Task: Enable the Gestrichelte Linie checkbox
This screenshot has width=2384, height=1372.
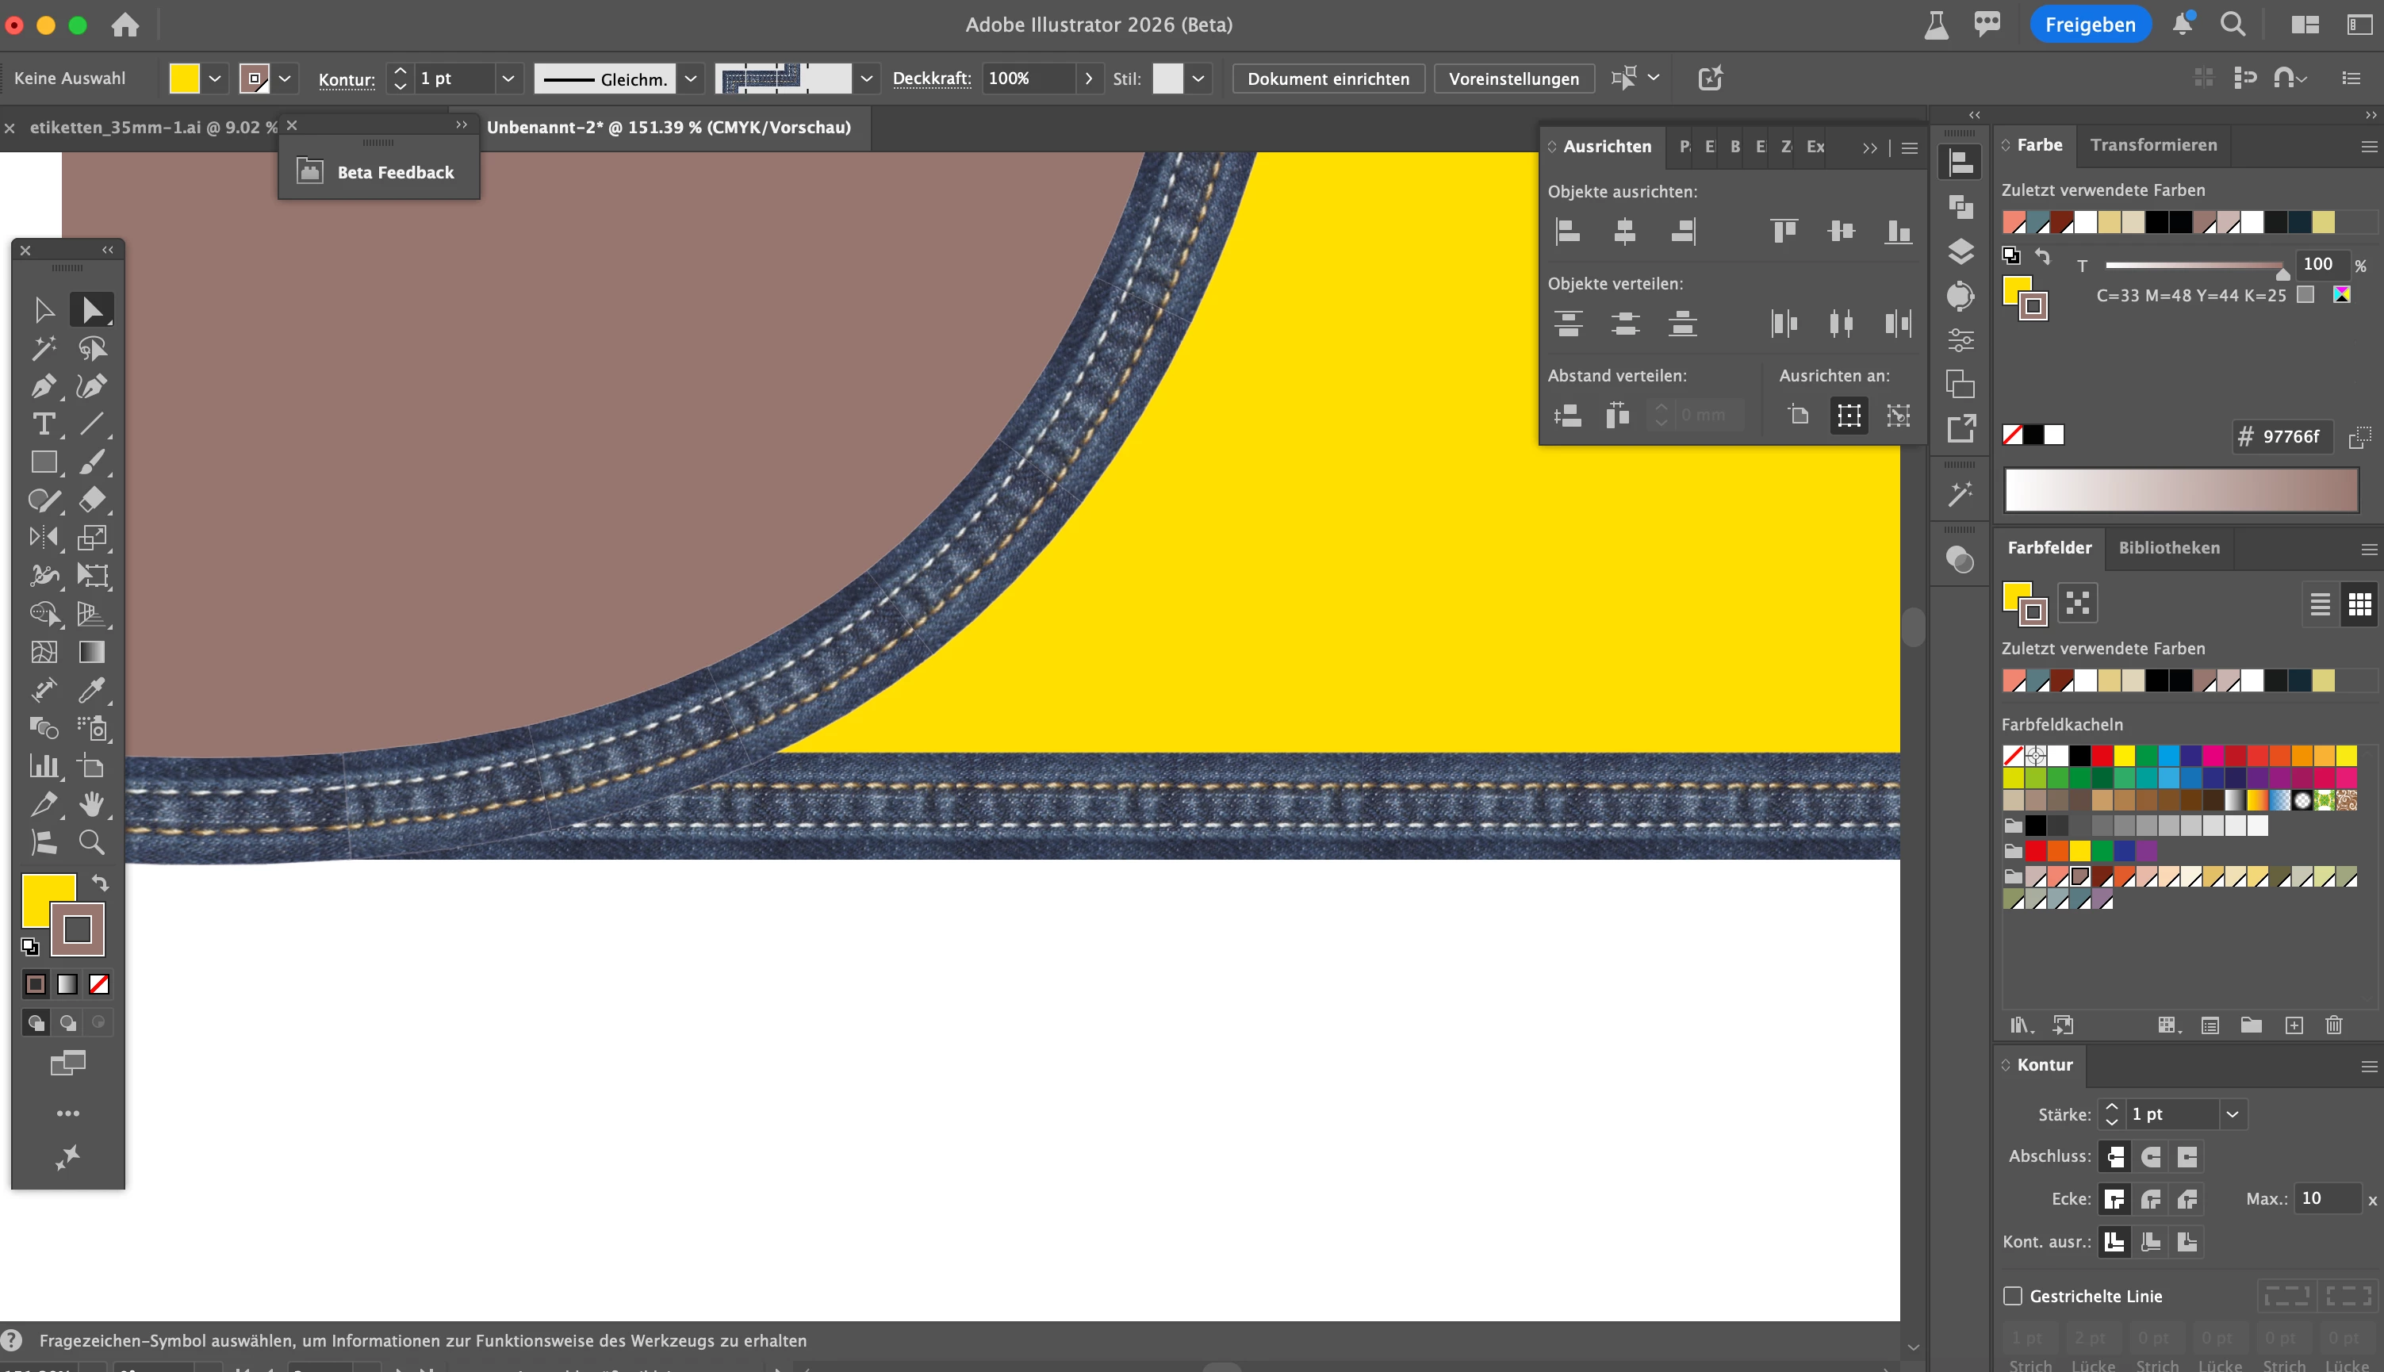Action: click(x=2013, y=1296)
